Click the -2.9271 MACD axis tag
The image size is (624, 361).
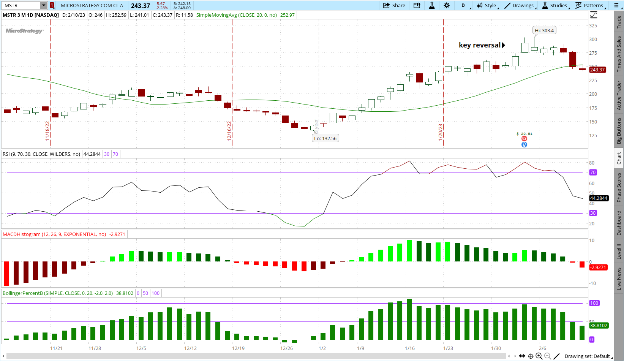pyautogui.click(x=598, y=267)
